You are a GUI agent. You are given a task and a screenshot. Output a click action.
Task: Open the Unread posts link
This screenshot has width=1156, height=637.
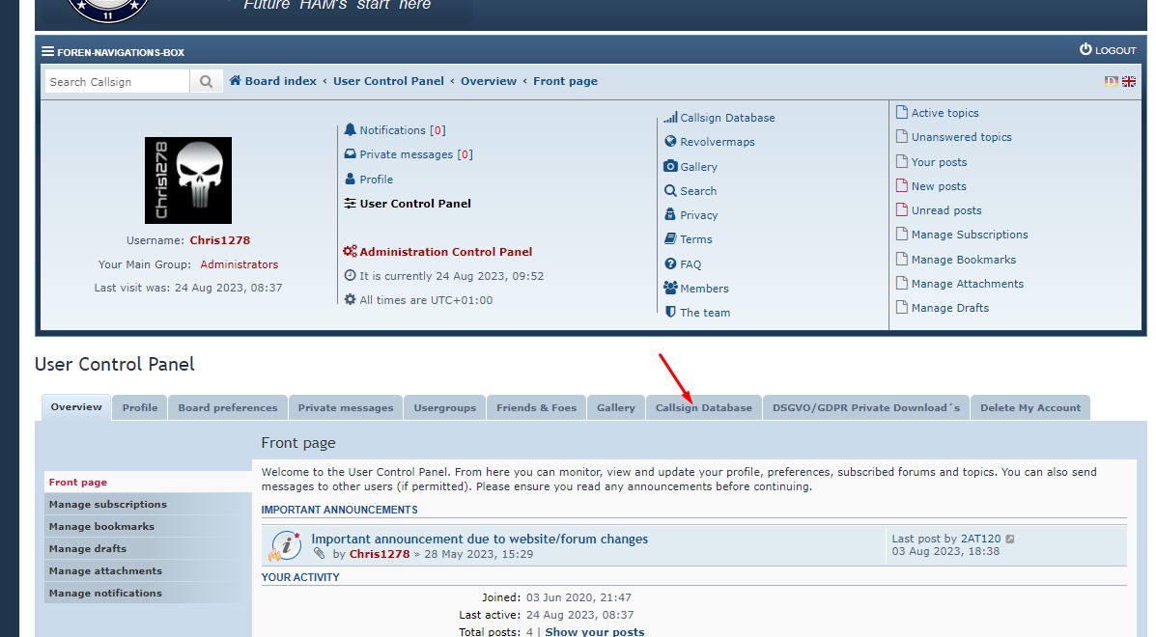(945, 210)
